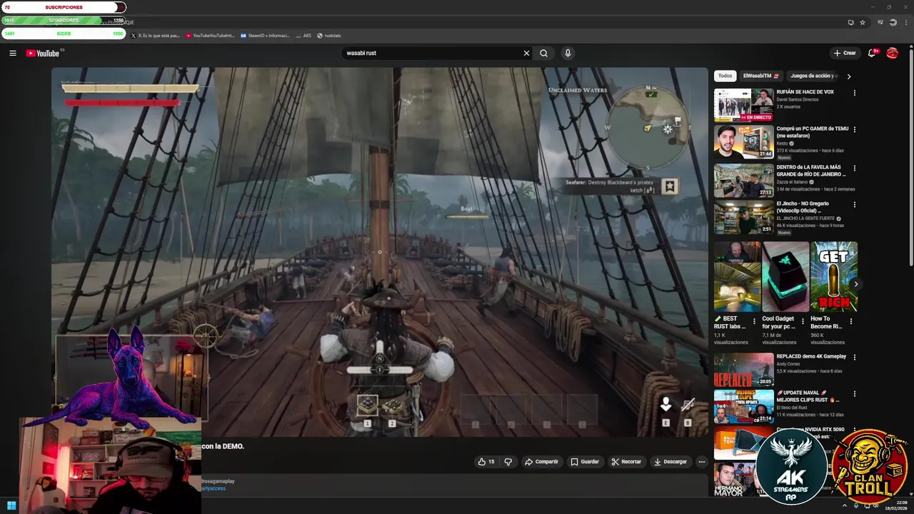Click the Descargar download button
Image resolution: width=914 pixels, height=514 pixels.
[x=671, y=462]
